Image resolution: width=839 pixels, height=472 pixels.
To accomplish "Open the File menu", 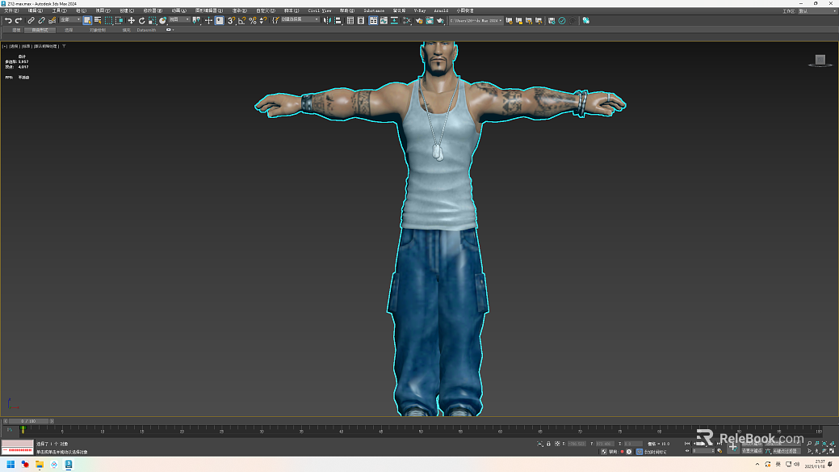I will tap(10, 11).
